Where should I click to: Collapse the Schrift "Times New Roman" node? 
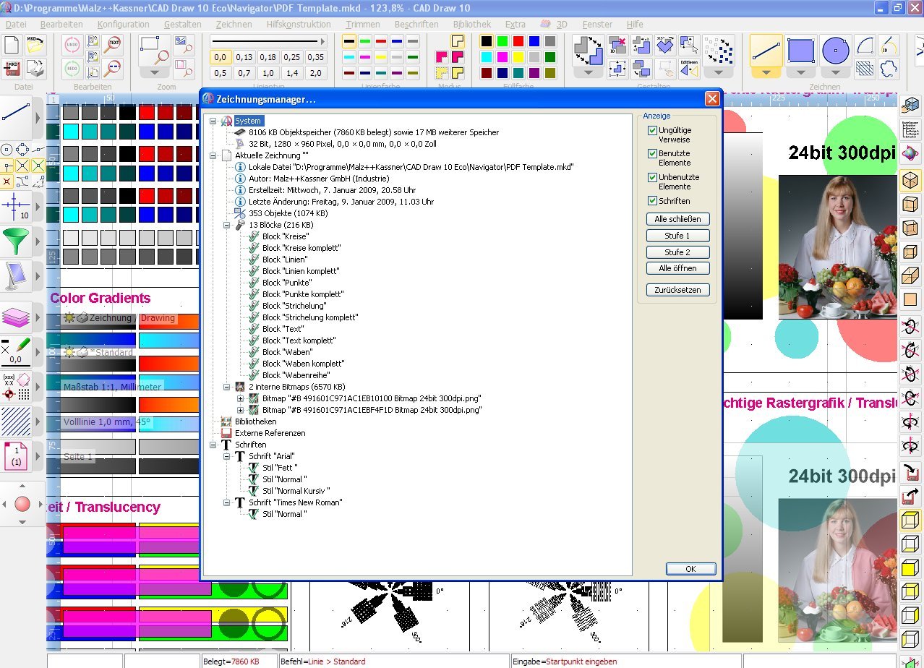[x=227, y=502]
